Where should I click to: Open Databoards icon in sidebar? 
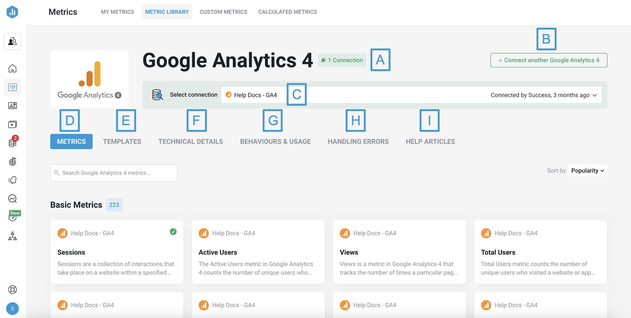[x=13, y=106]
